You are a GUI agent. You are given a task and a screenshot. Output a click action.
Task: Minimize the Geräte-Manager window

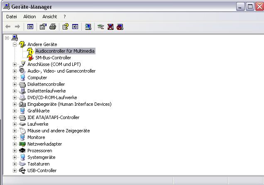[240, 7]
